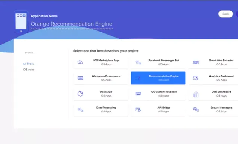Select the iOS Marketplace App title
238x144 pixels.
[106, 61]
